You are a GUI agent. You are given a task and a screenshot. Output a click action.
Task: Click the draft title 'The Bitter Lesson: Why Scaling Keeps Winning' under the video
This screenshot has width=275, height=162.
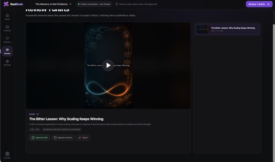[x=66, y=119]
